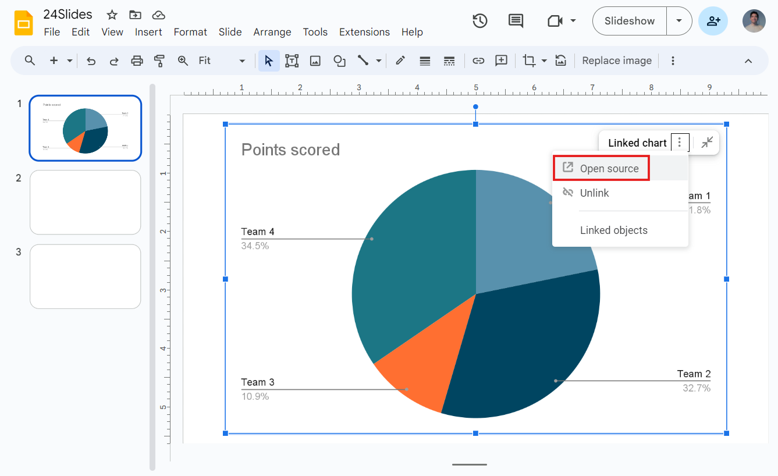
Task: Expand the video call options arrow
Action: click(x=573, y=21)
